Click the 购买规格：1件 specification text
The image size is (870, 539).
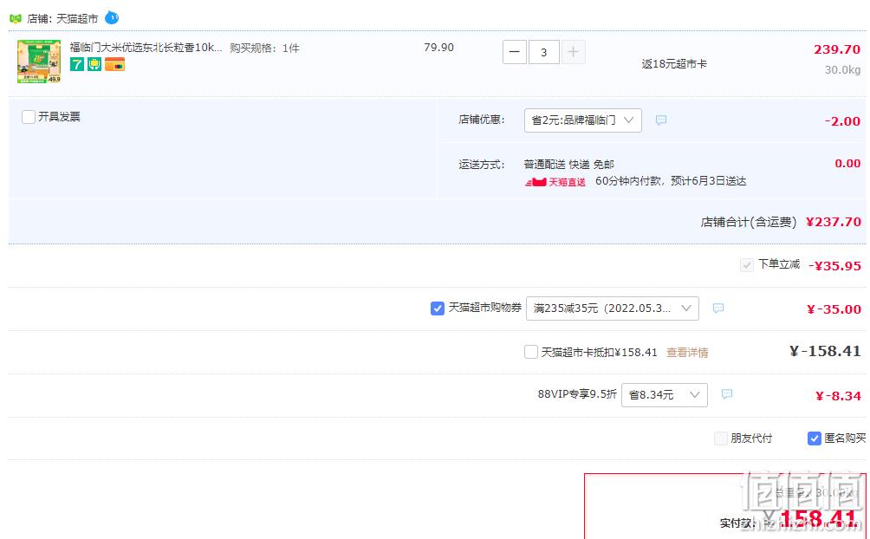264,49
